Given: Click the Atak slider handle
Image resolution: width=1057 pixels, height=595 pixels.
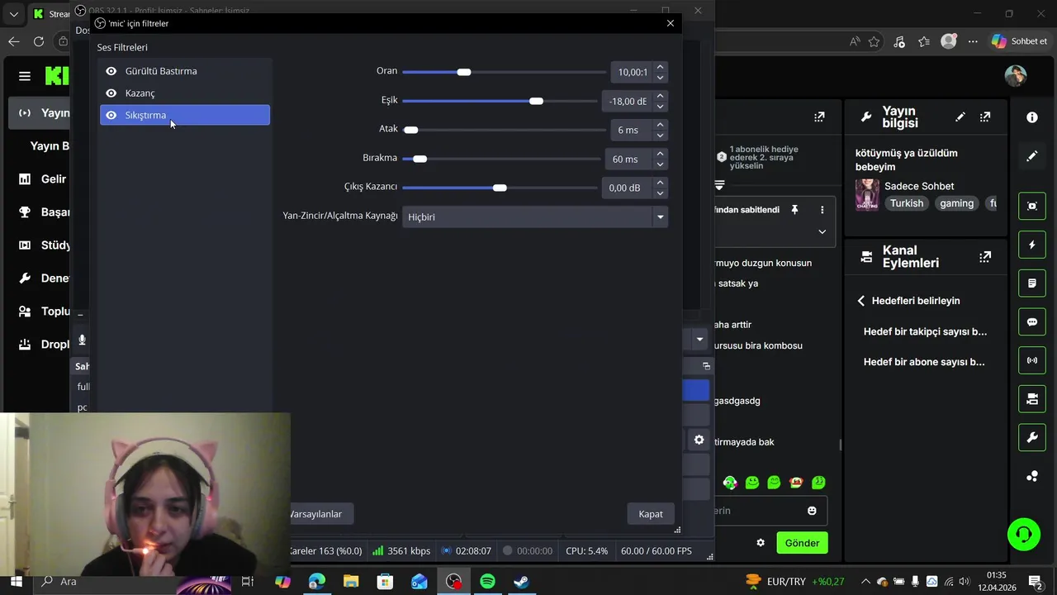Looking at the screenshot, I should tap(410, 130).
